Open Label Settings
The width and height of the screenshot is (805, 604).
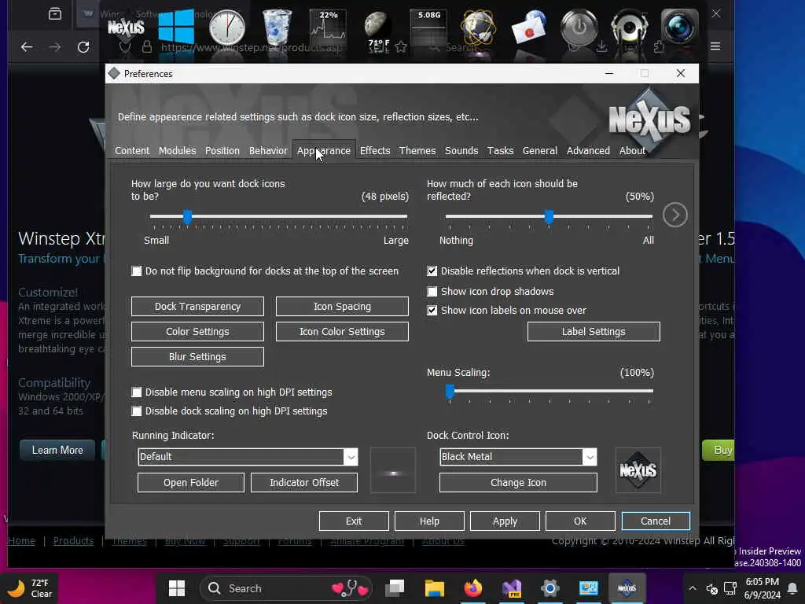(594, 331)
